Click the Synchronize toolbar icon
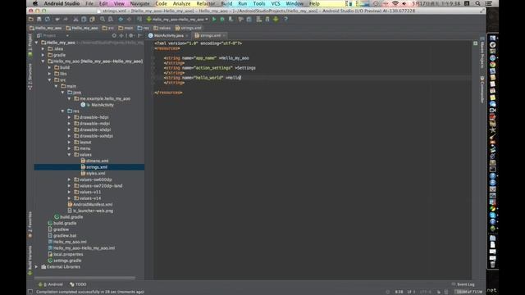 point(48,20)
